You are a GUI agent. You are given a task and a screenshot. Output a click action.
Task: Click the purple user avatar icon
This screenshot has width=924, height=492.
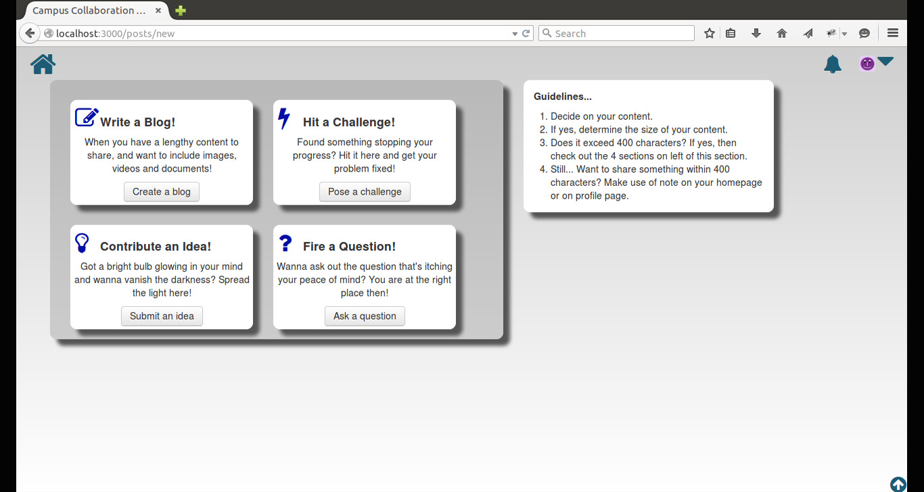(867, 64)
